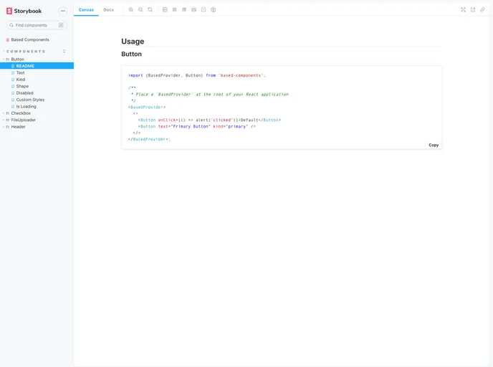This screenshot has height=367, width=493.
Task: Select the Canvas tab
Action: [86, 10]
